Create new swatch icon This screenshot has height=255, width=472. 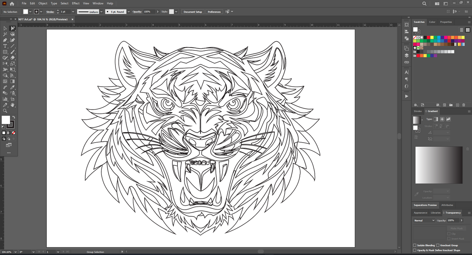[x=458, y=105]
